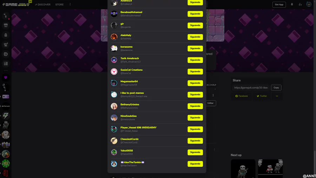This screenshot has height=178, width=316.
Task: Open the store icon in left sidebar
Action: [x=6, y=25]
